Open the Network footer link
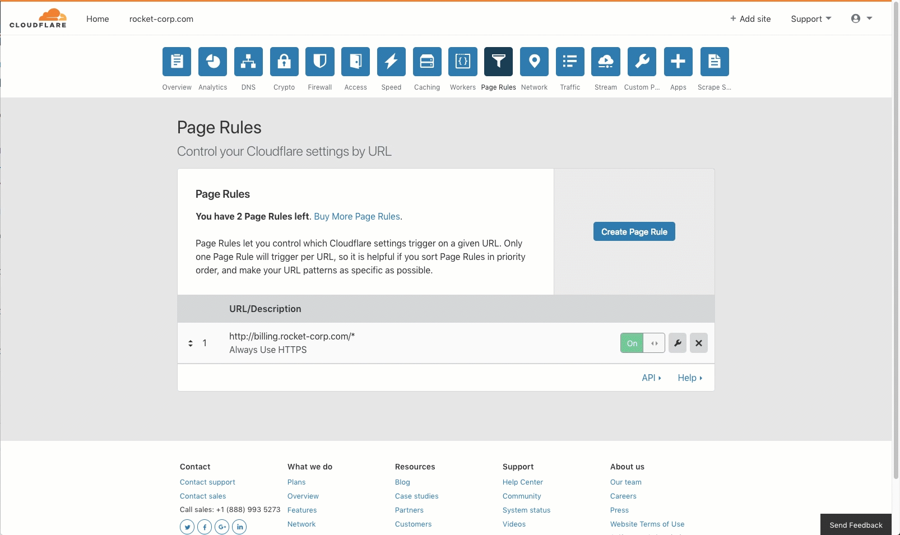 click(x=301, y=524)
